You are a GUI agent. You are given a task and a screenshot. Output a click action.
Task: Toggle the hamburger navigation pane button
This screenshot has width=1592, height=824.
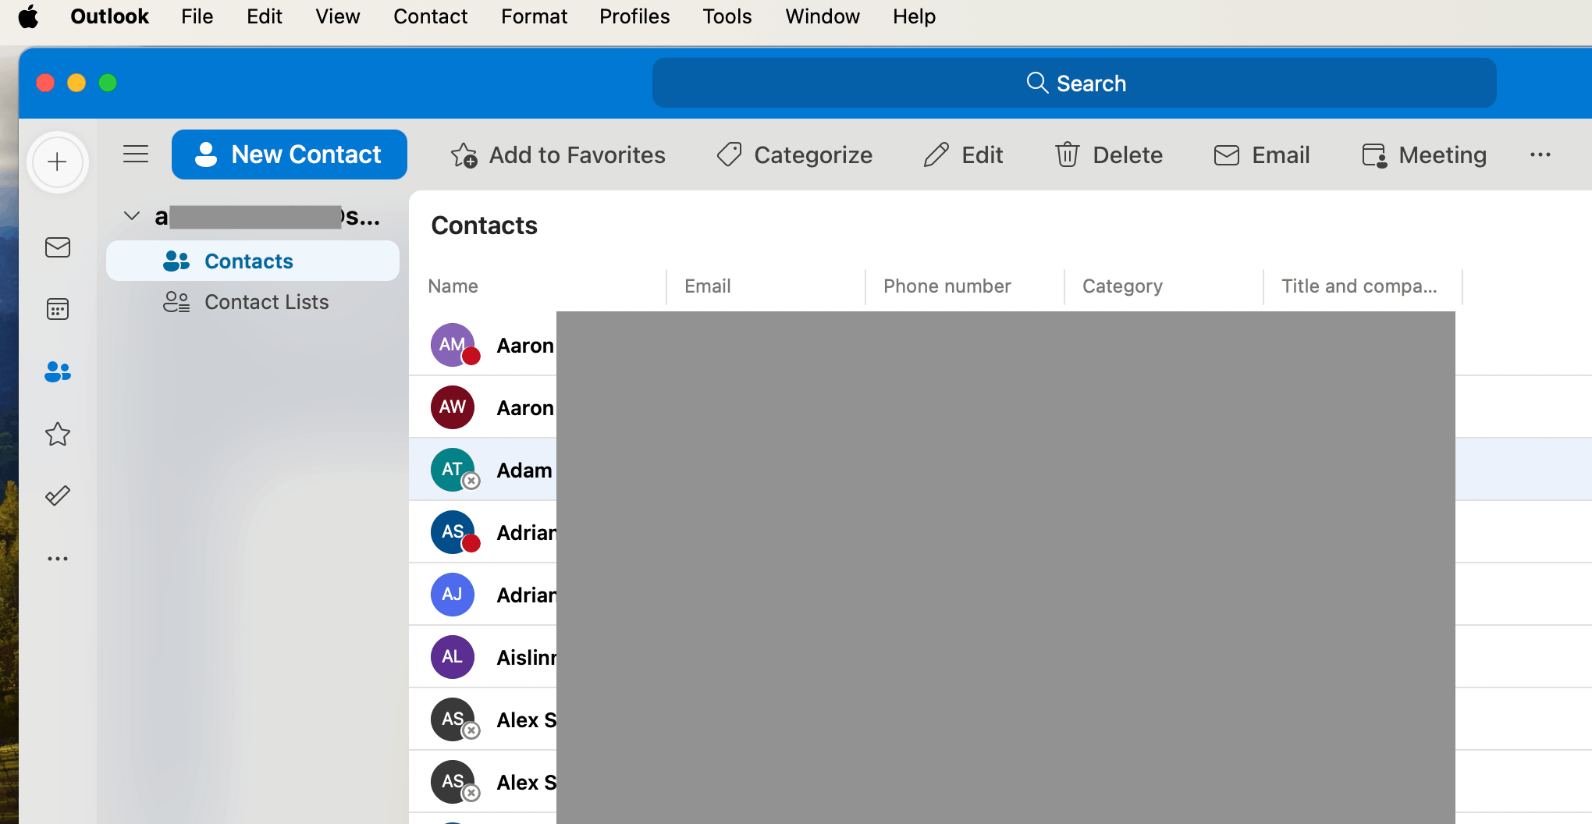[x=136, y=154]
